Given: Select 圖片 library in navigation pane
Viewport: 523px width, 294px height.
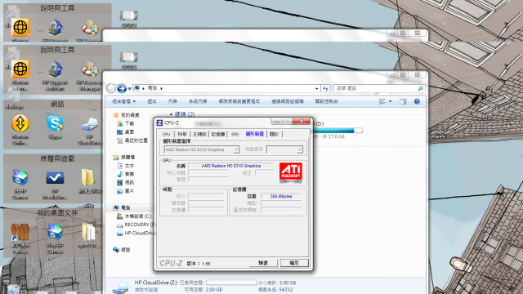Looking at the screenshot, I should point(129,191).
